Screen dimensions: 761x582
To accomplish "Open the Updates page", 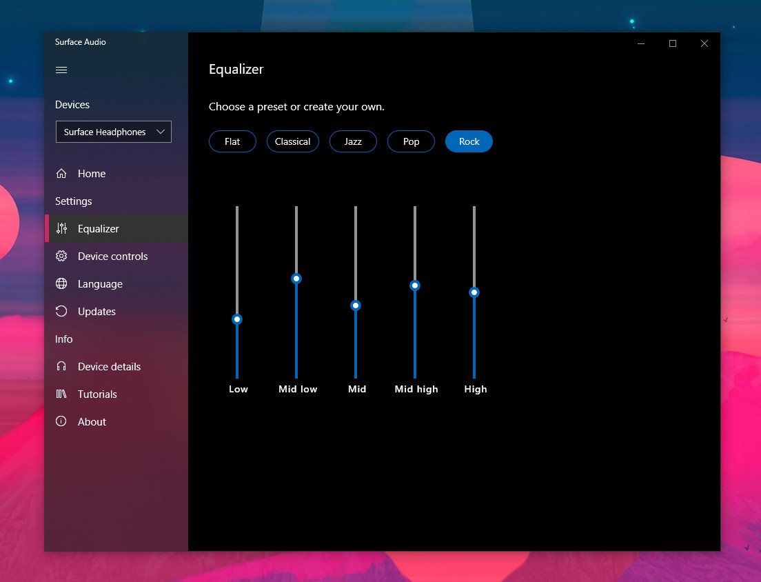I will click(x=116, y=311).
